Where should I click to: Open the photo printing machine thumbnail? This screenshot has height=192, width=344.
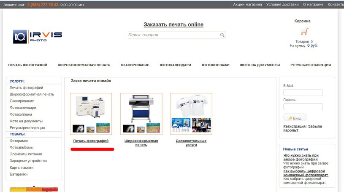[91, 114]
